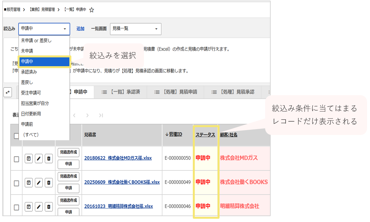The width and height of the screenshot is (370, 222).
Task: Select 日付更新用 filter option
Action: point(44,114)
